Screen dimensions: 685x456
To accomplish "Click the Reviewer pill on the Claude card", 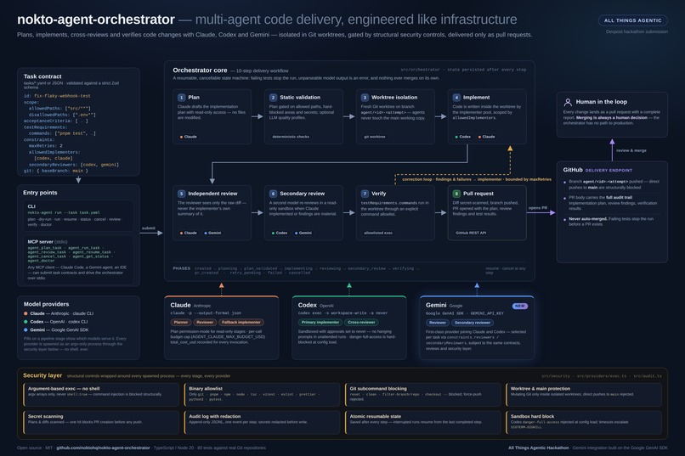I will click(x=205, y=323).
